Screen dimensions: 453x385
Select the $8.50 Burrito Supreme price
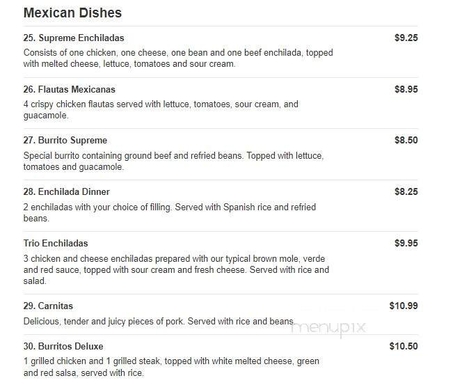point(406,141)
